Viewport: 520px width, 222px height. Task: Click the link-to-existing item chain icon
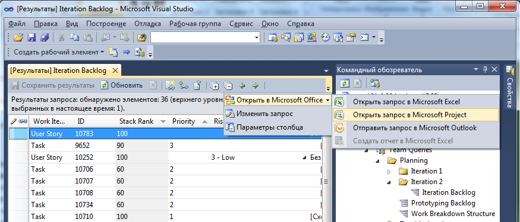(x=184, y=86)
